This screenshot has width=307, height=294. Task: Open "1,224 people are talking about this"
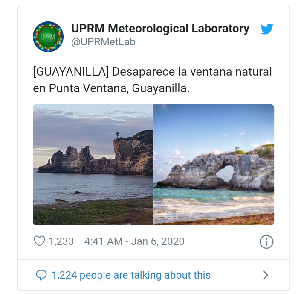[131, 275]
